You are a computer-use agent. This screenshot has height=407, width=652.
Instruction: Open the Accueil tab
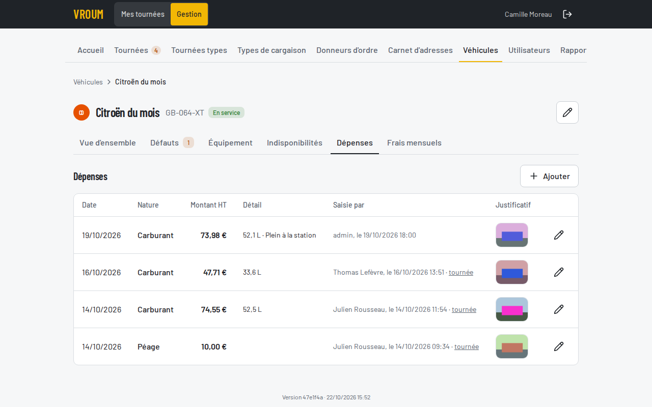click(x=91, y=50)
